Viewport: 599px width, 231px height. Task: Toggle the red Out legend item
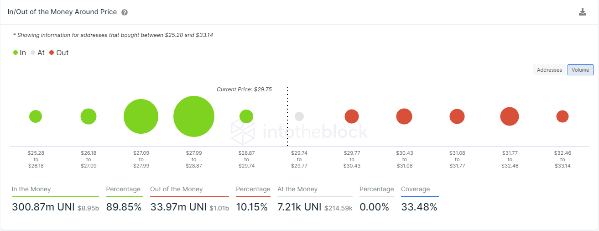point(59,52)
